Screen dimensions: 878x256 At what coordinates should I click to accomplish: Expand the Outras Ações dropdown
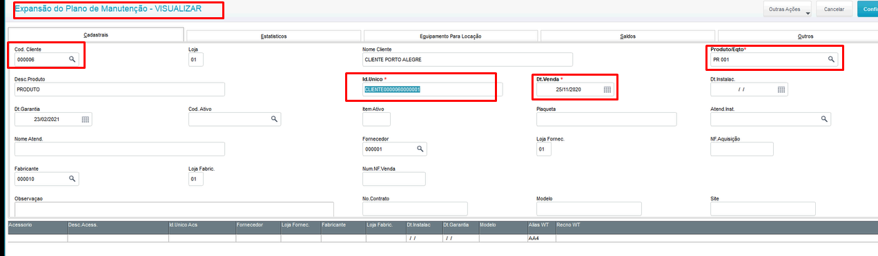coord(788,9)
